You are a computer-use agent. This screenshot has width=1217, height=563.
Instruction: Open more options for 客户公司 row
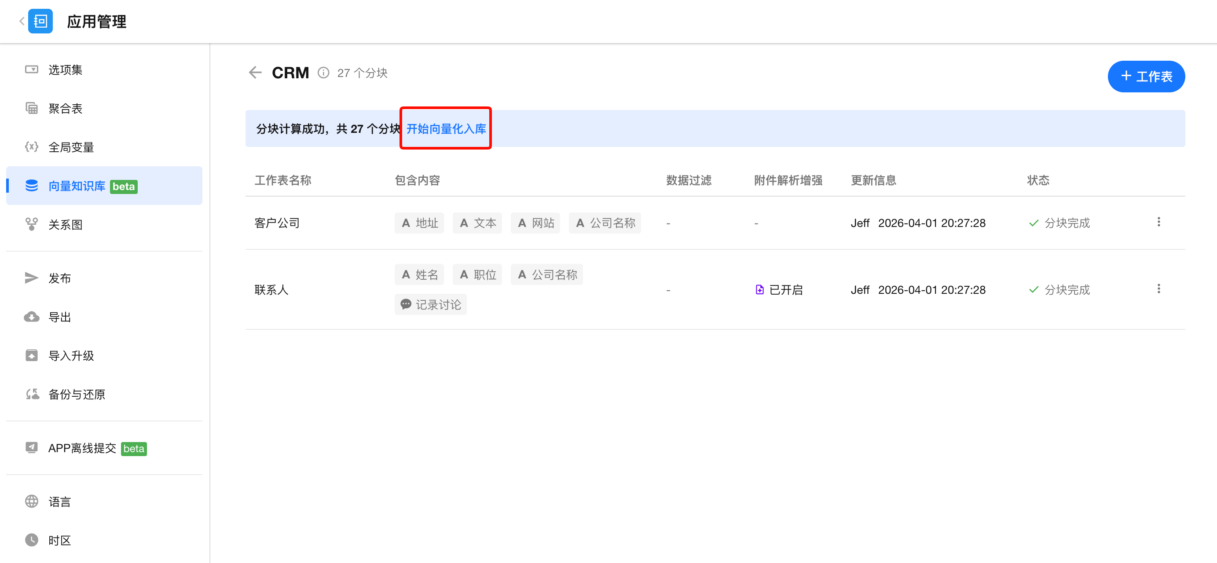1158,222
